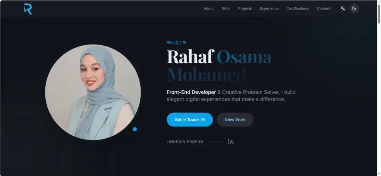Open the Contact nav link
This screenshot has width=381, height=176.
tap(323, 8)
